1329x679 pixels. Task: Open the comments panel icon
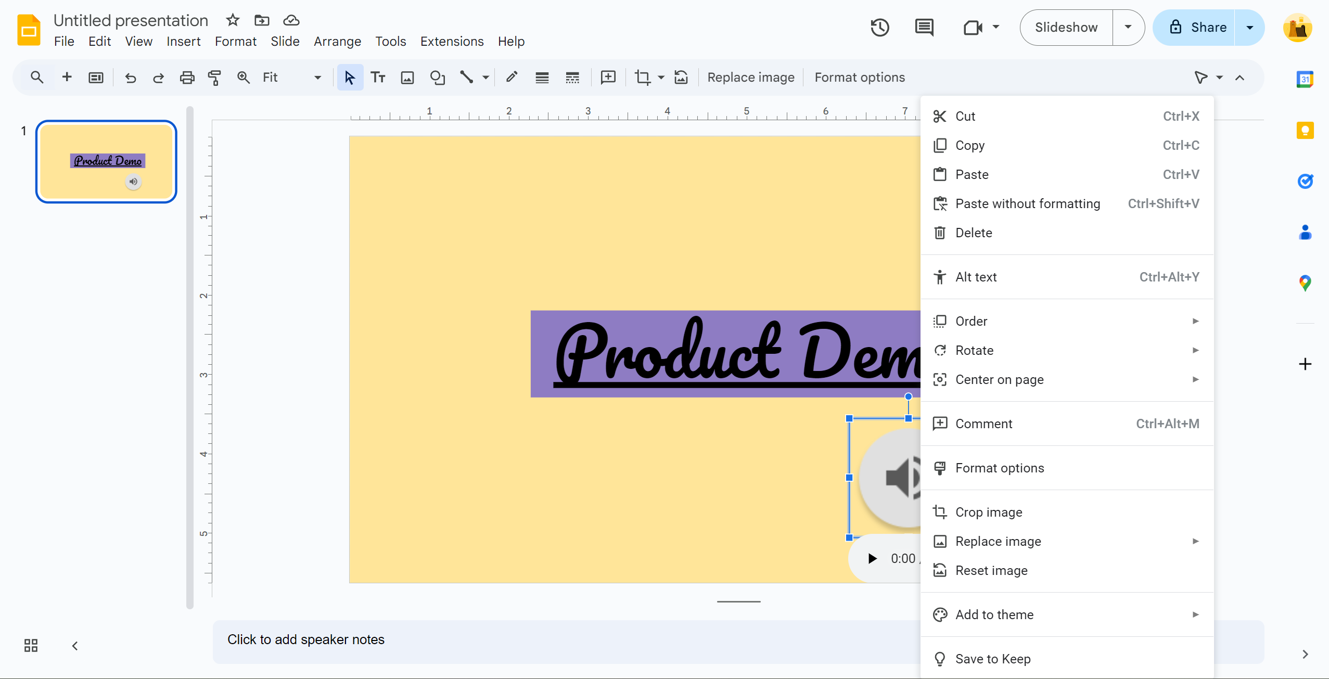(x=924, y=28)
